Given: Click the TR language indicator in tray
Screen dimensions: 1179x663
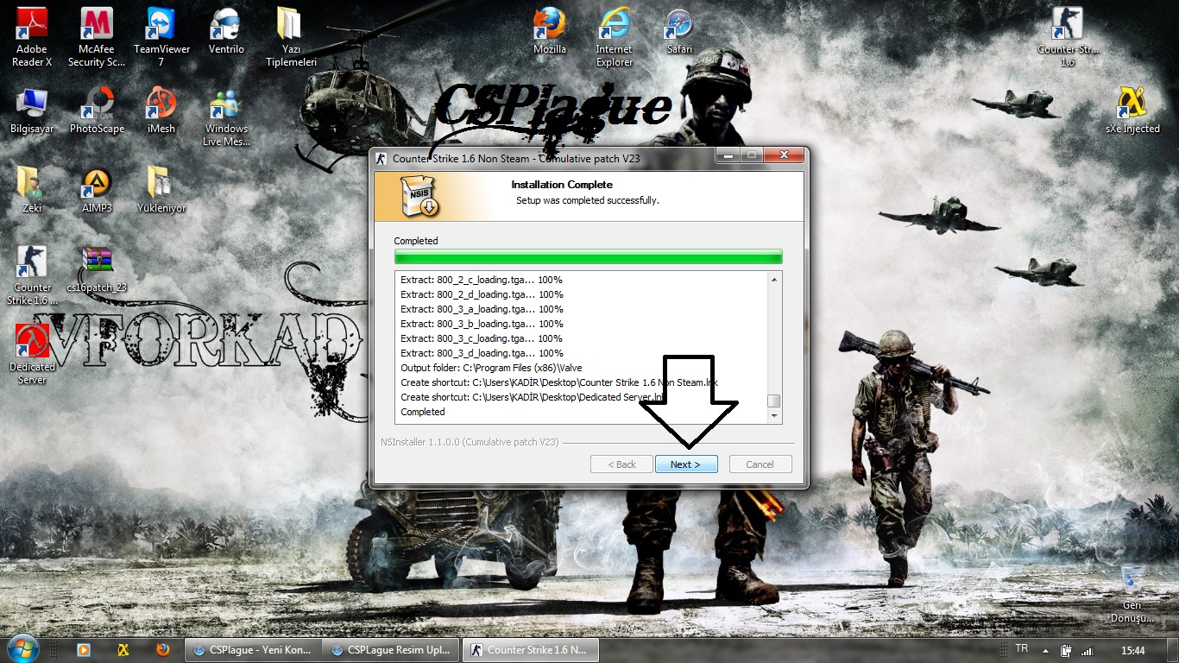Looking at the screenshot, I should 1022,649.
